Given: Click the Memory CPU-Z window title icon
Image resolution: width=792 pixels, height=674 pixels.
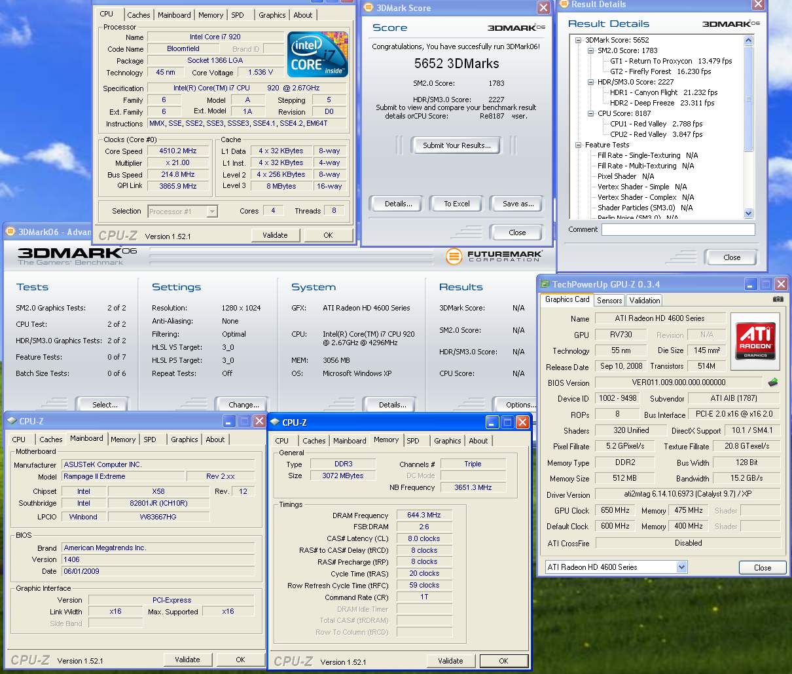Looking at the screenshot, I should tap(274, 422).
